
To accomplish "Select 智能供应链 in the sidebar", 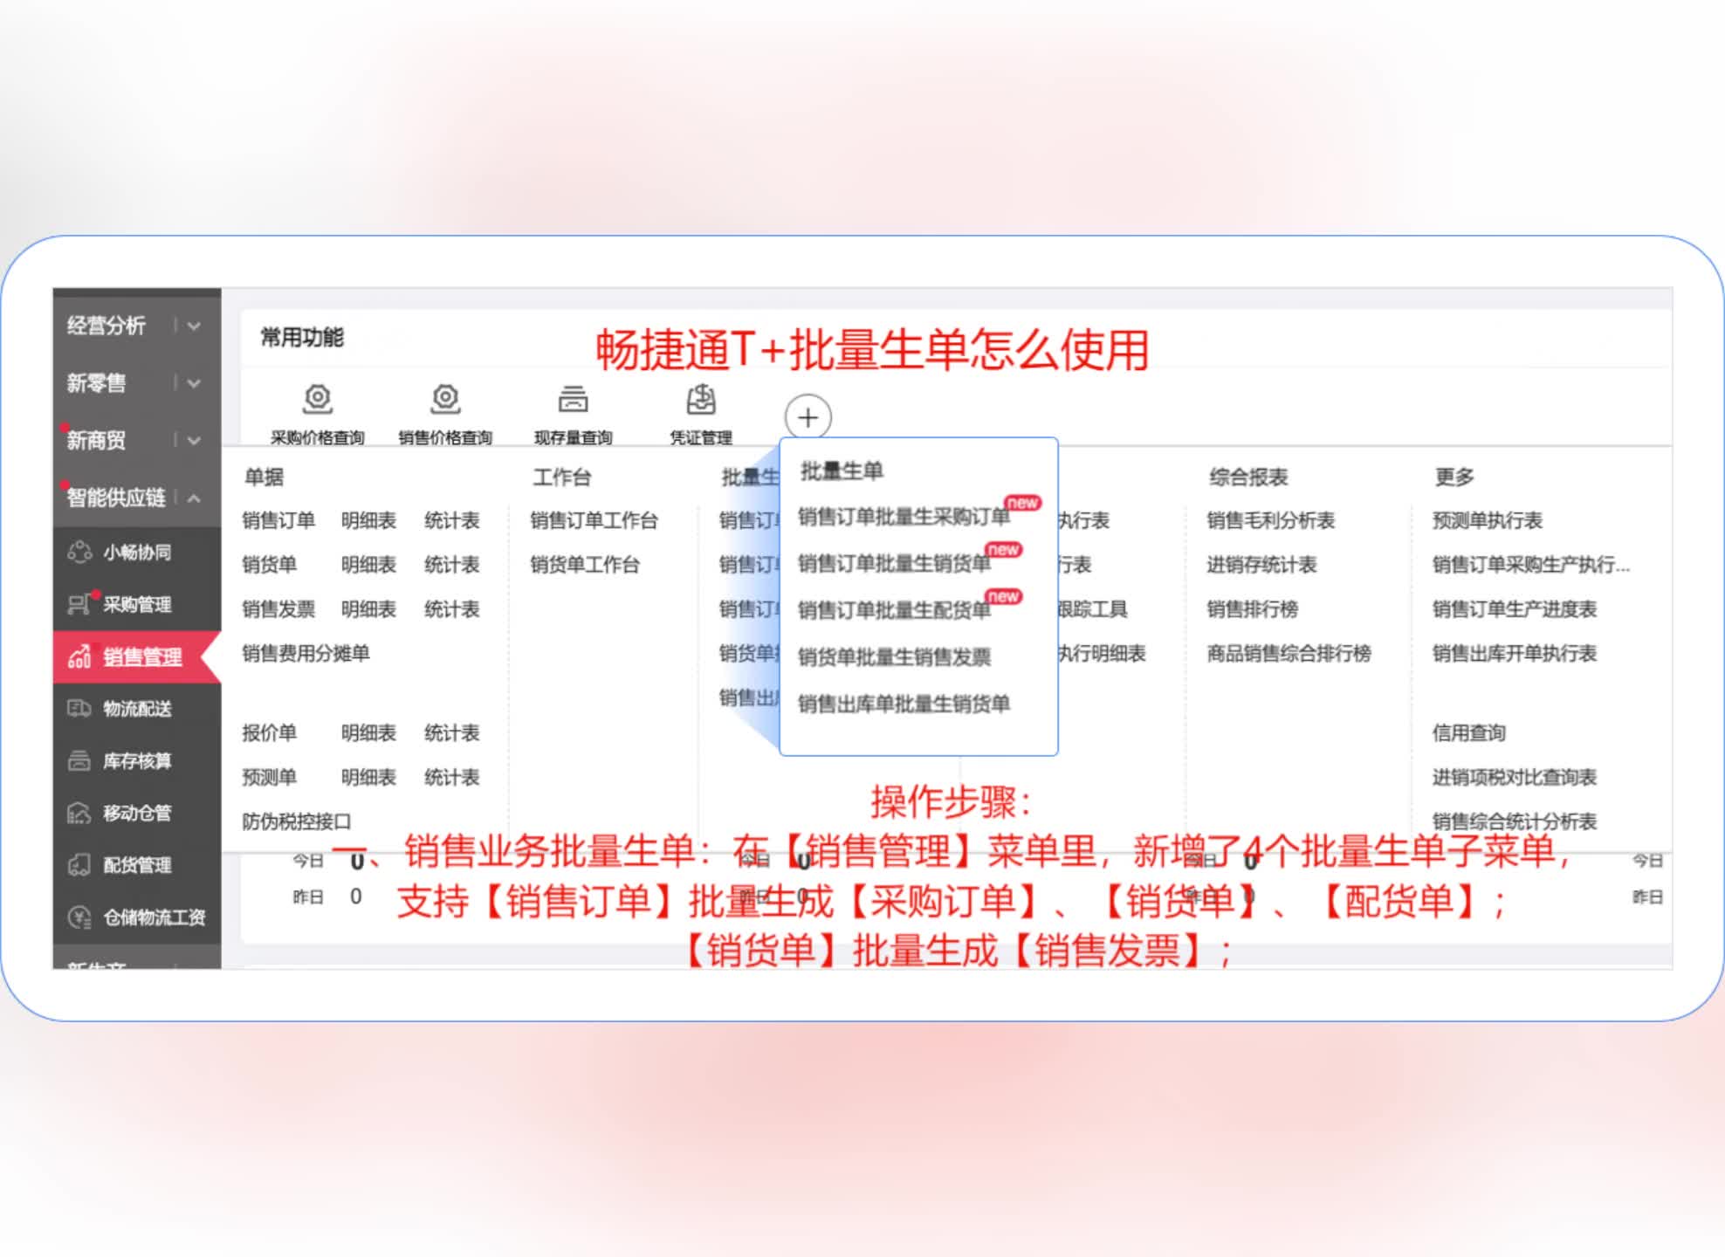I will (x=115, y=498).
